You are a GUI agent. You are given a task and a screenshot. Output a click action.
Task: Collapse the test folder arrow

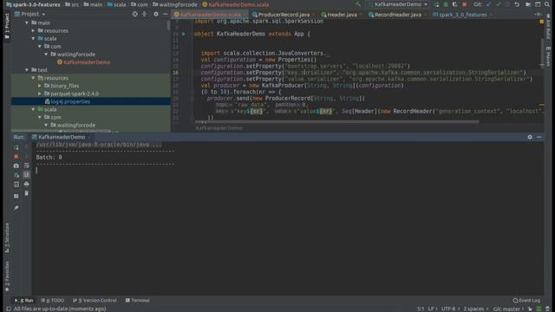[x=27, y=70]
